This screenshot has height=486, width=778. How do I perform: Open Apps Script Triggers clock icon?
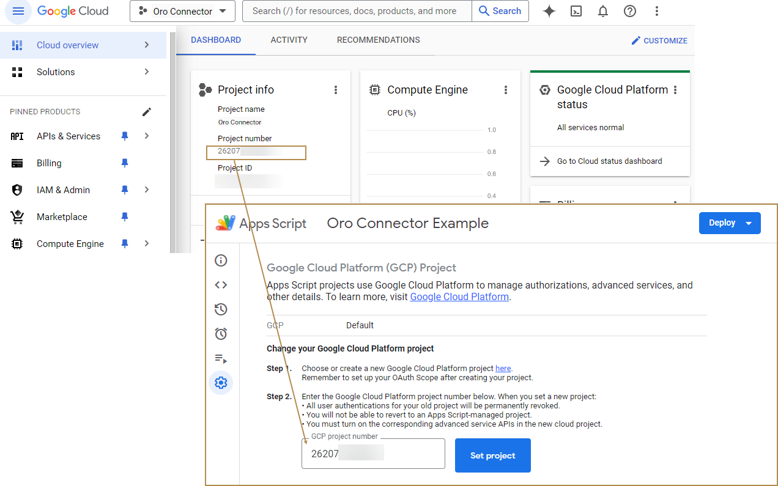pos(221,334)
